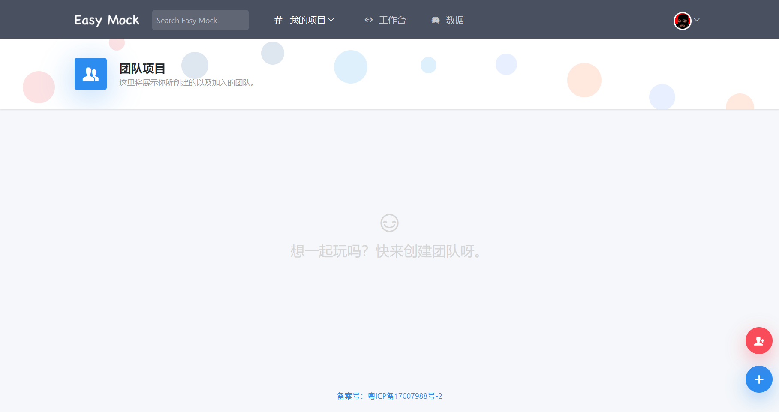Click the blue team members icon
Image resolution: width=779 pixels, height=412 pixels.
point(90,74)
